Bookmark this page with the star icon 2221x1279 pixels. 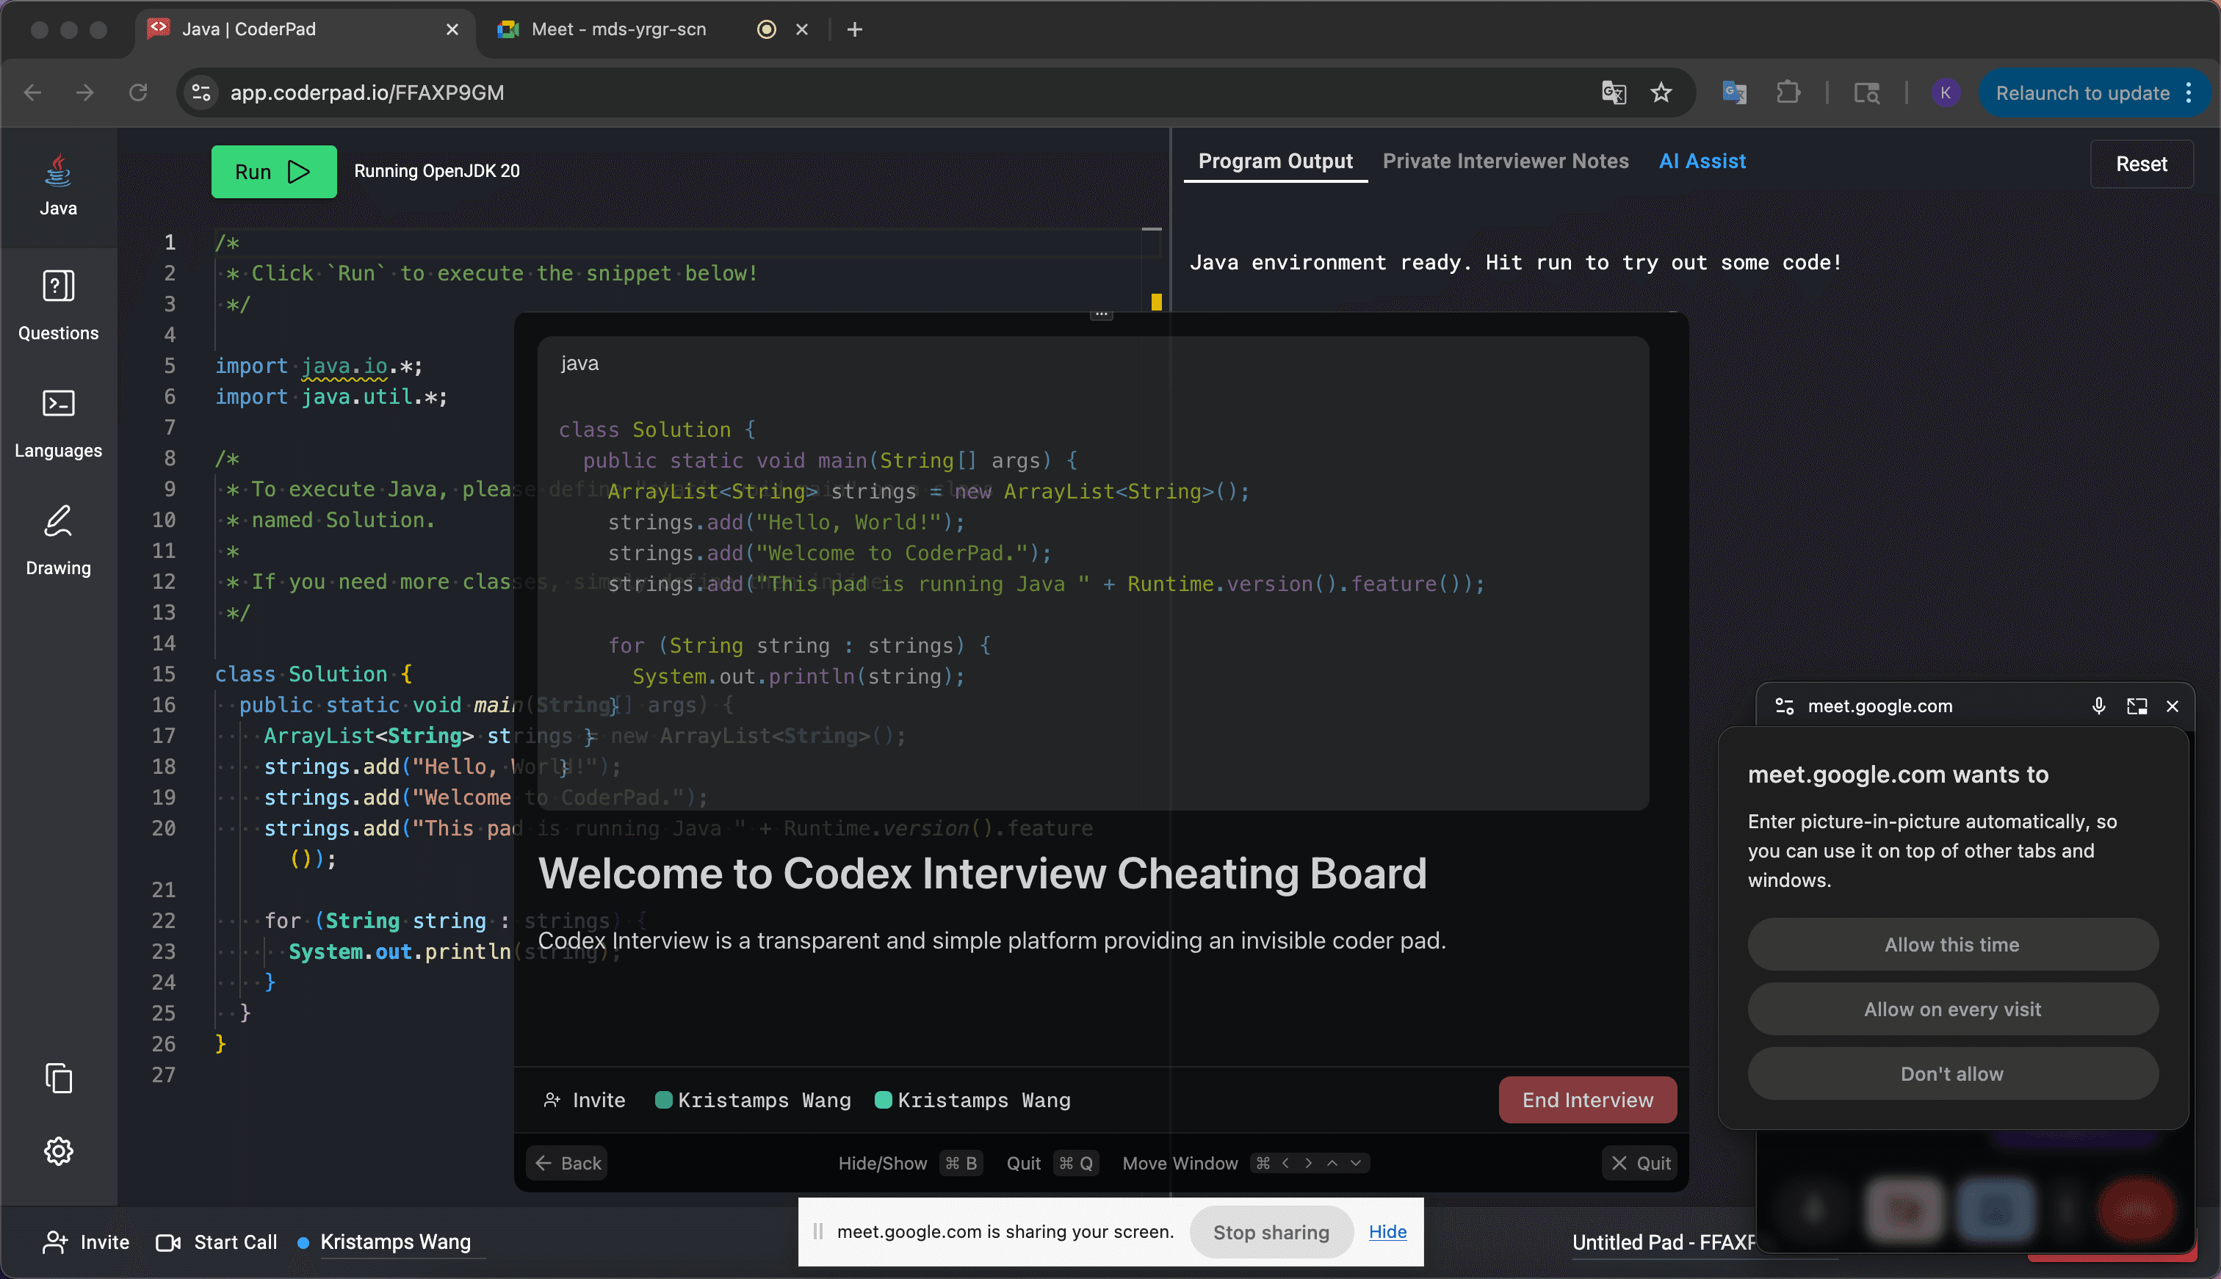click(1661, 93)
